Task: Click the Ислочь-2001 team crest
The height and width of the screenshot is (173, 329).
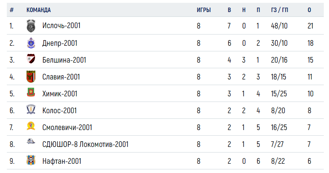Action: (31, 26)
